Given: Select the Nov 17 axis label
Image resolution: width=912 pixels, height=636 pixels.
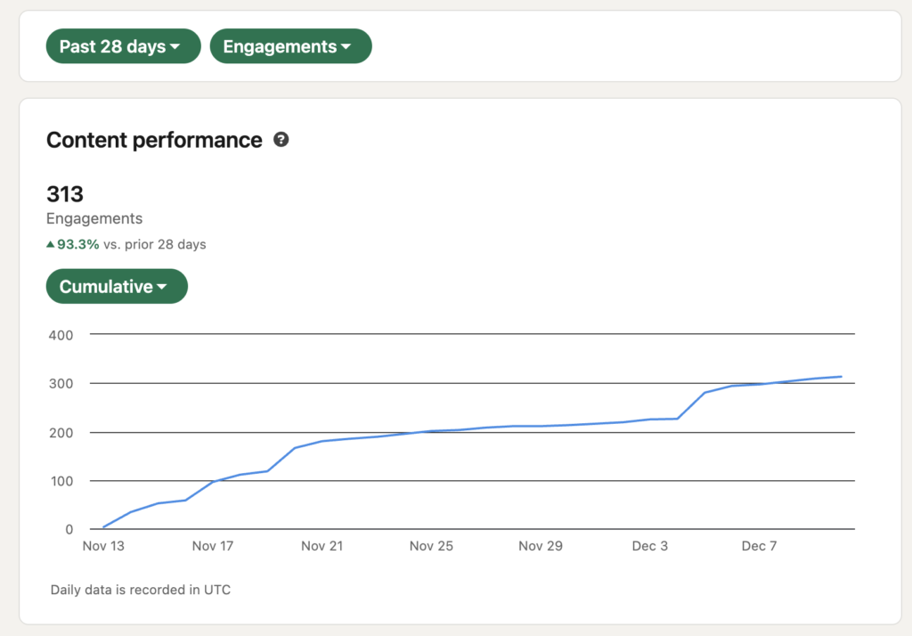Looking at the screenshot, I should click(213, 546).
